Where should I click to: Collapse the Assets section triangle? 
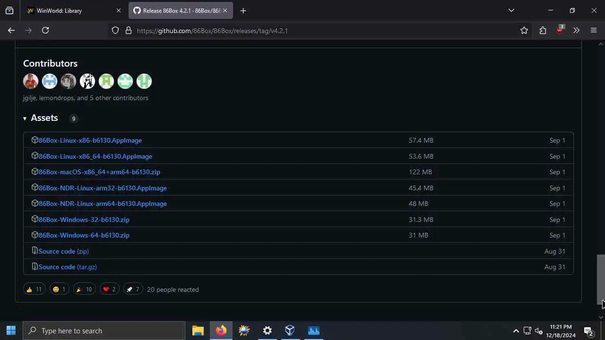tap(25, 119)
